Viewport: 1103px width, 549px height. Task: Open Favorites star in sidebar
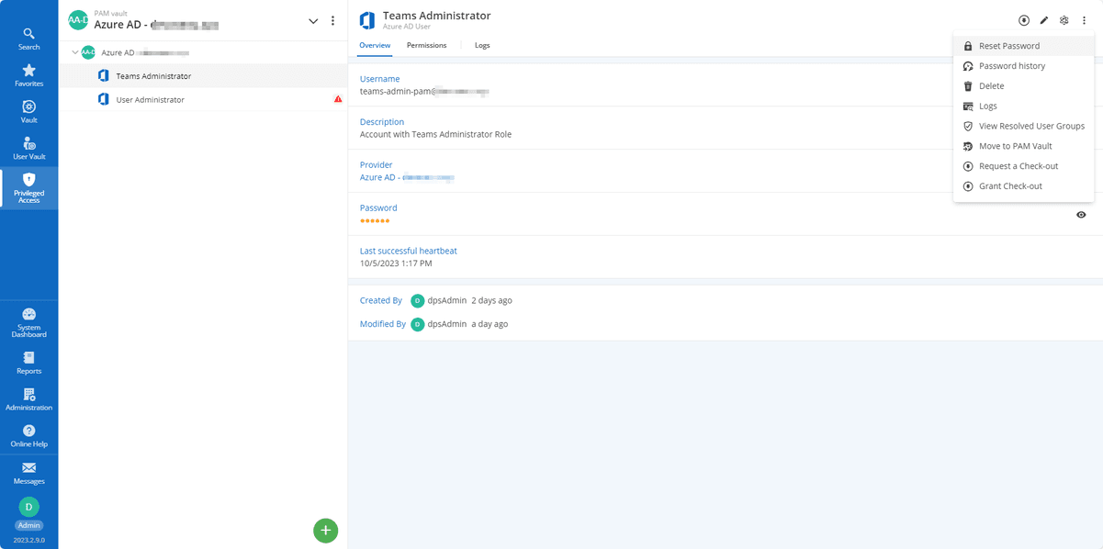point(28,75)
